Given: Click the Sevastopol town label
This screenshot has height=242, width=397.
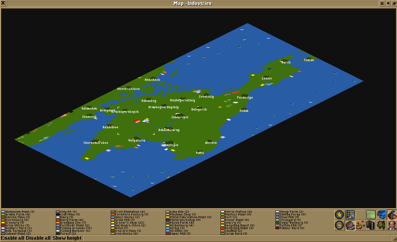Looking at the screenshot, I should coord(170,145).
